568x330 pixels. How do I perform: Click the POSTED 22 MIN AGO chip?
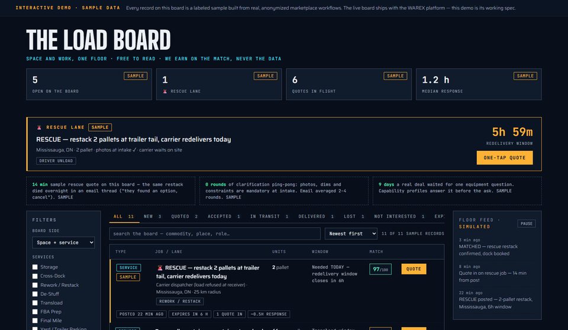click(x=141, y=315)
